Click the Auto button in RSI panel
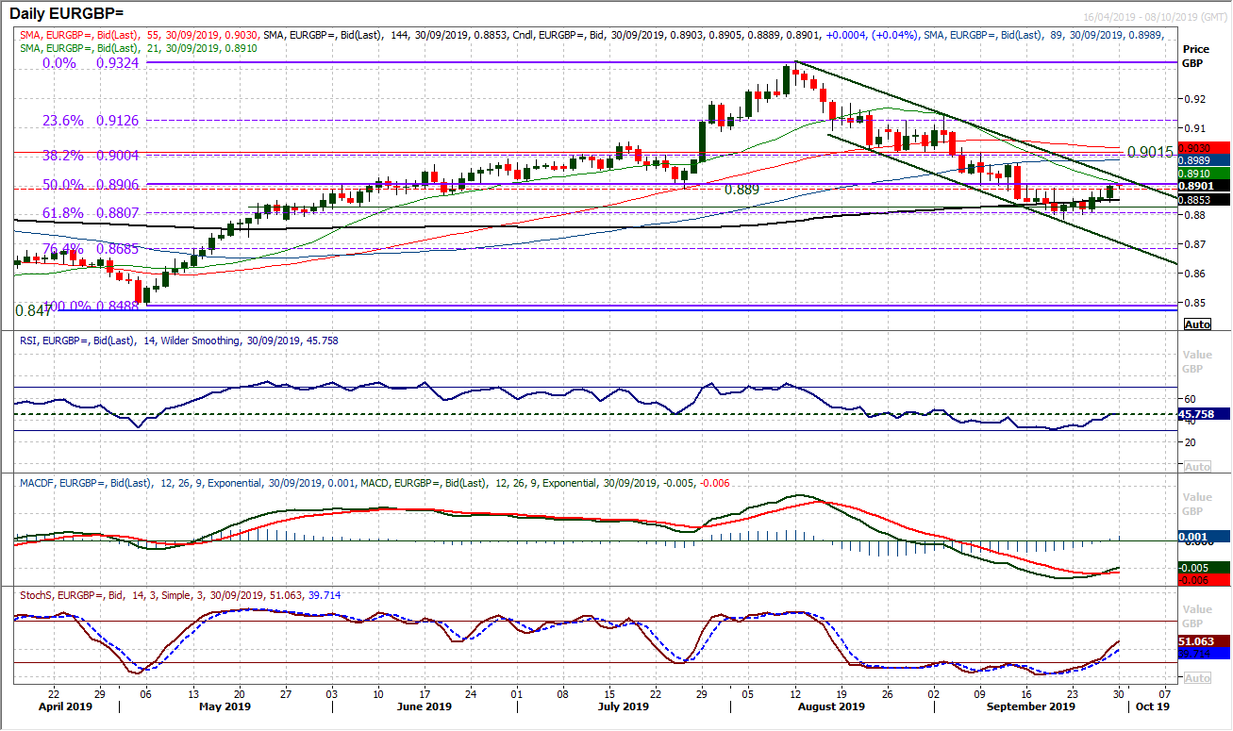 point(1197,467)
